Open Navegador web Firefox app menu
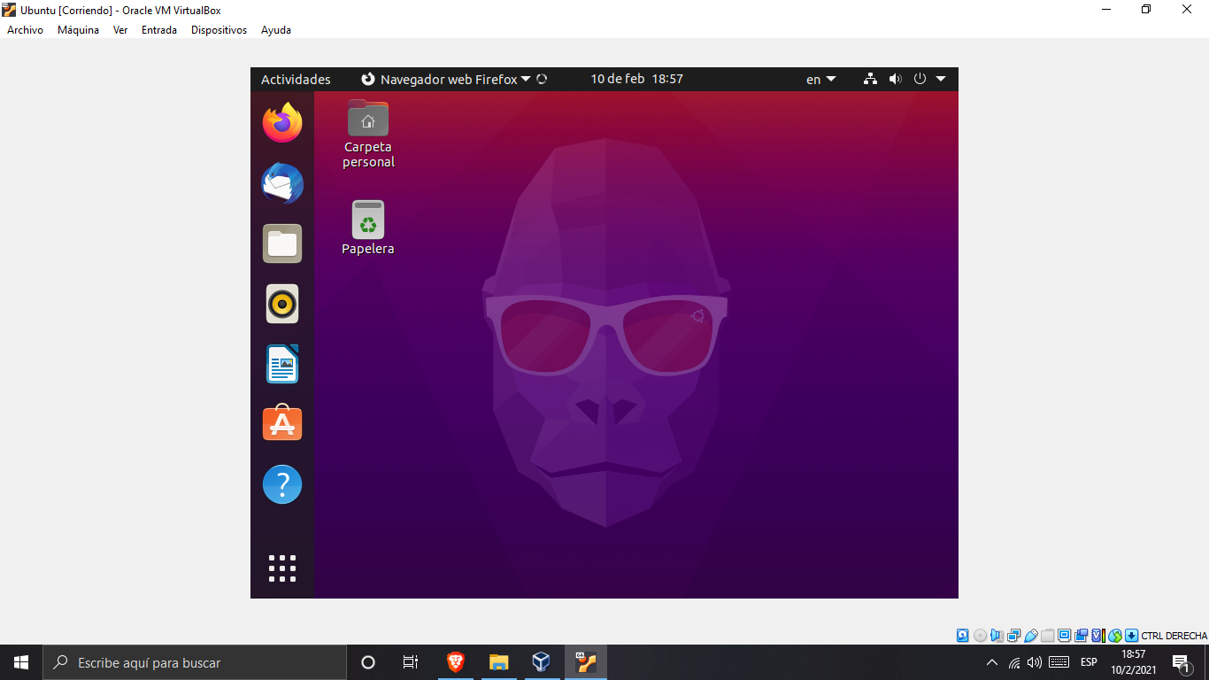Screen dimensions: 1209x680 pyautogui.click(x=447, y=79)
